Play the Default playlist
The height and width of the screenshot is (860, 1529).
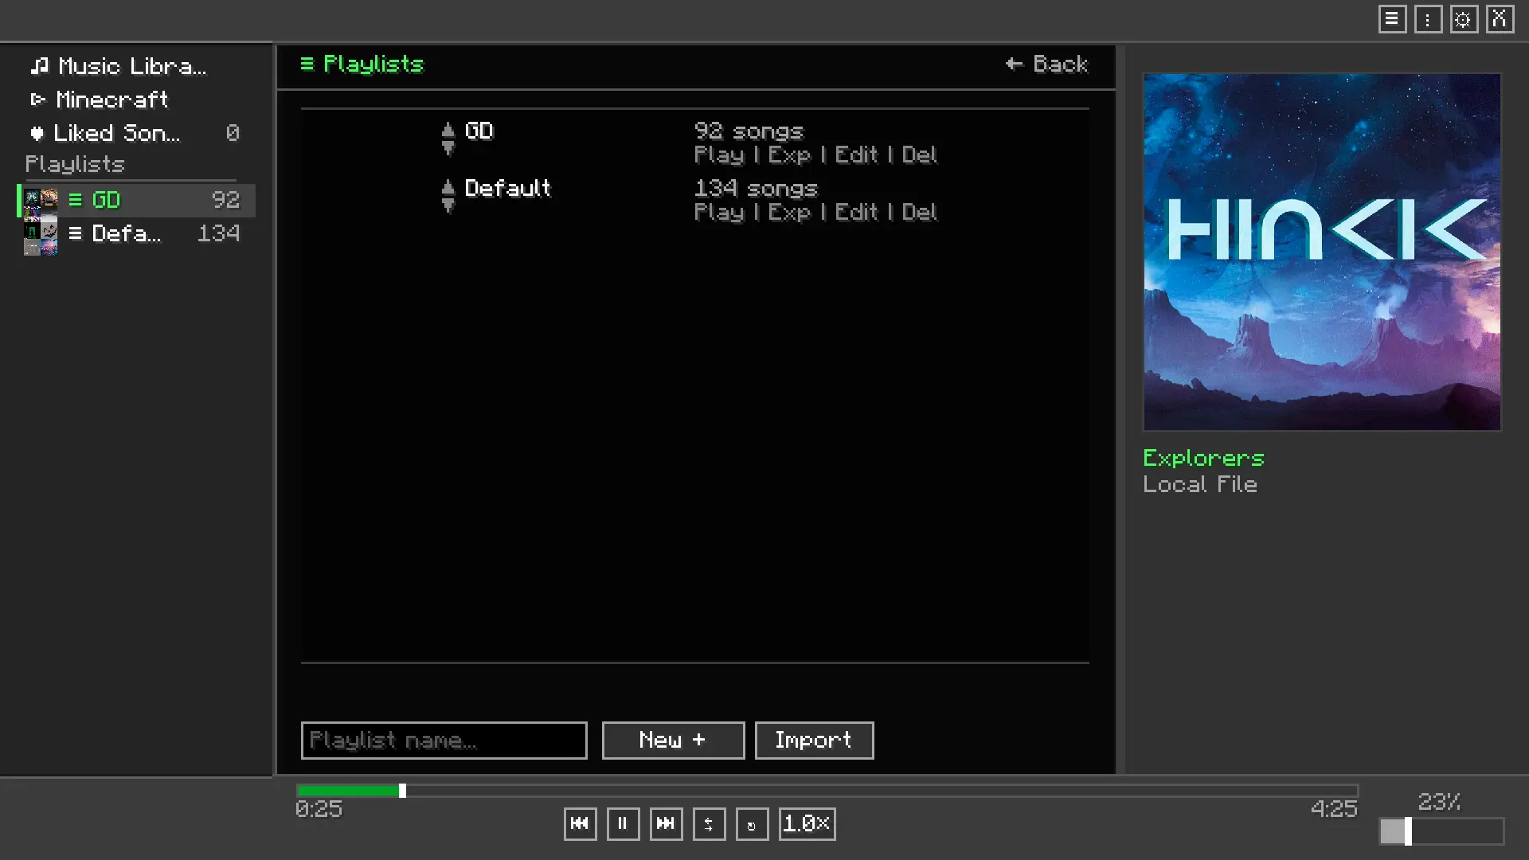pyautogui.click(x=719, y=212)
